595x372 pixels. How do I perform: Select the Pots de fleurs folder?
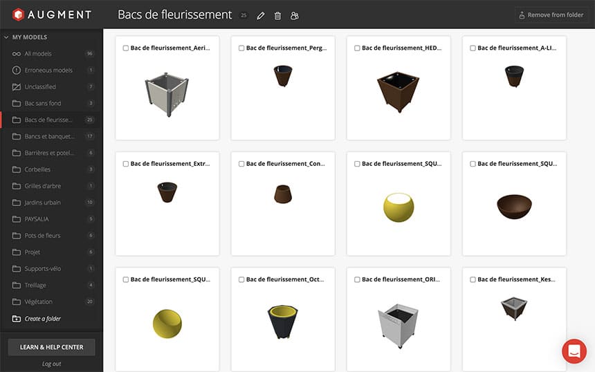42,236
